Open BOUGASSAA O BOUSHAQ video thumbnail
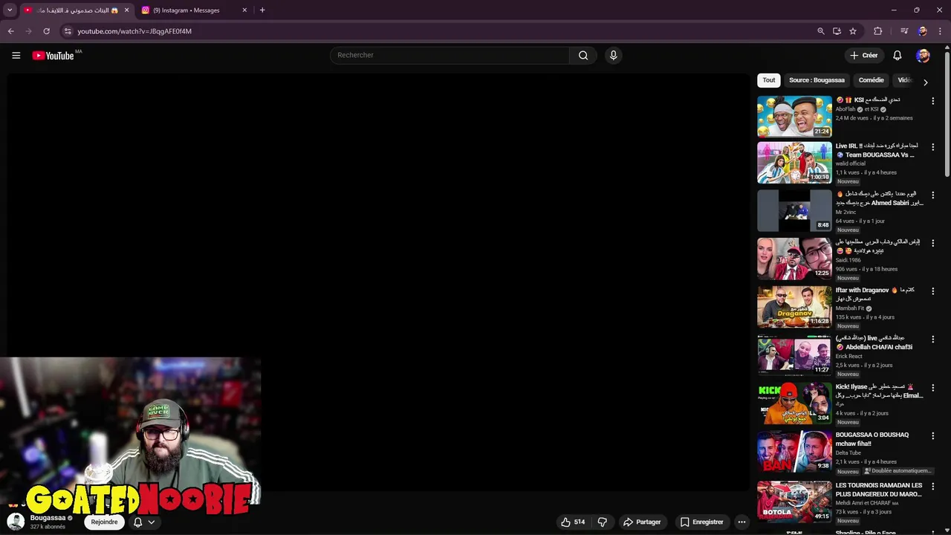This screenshot has width=951, height=535. pyautogui.click(x=794, y=451)
